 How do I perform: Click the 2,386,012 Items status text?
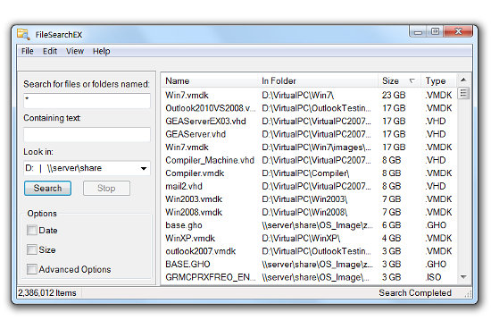tap(47, 293)
